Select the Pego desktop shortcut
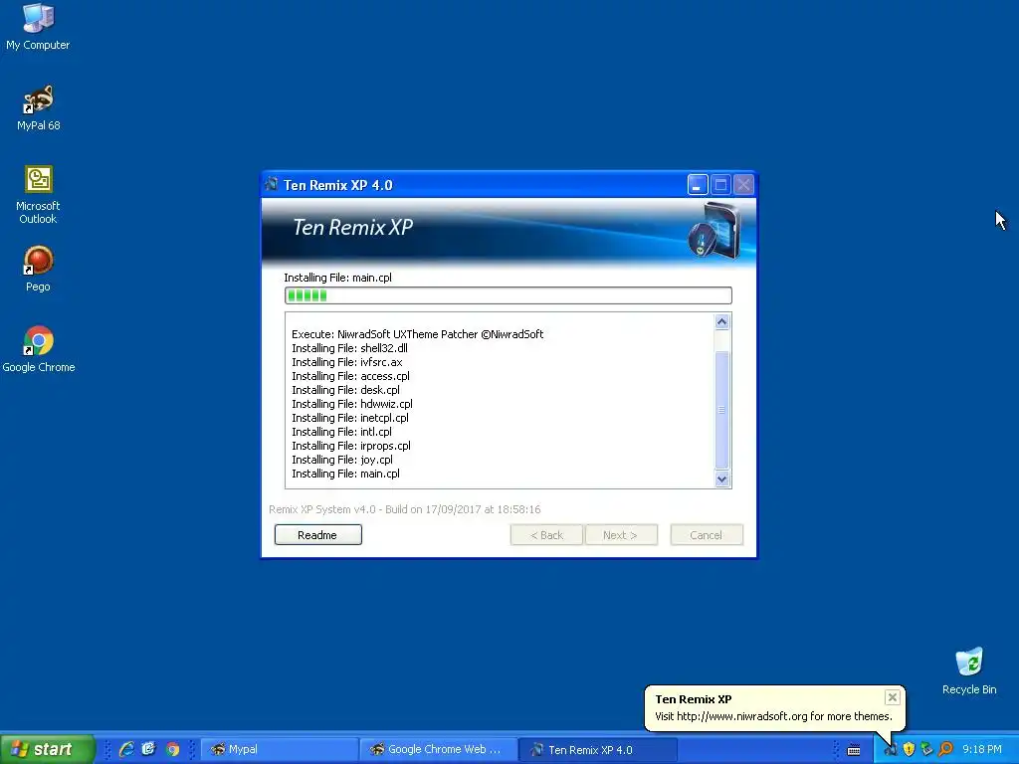Screen dimensions: 1019x764 39,269
